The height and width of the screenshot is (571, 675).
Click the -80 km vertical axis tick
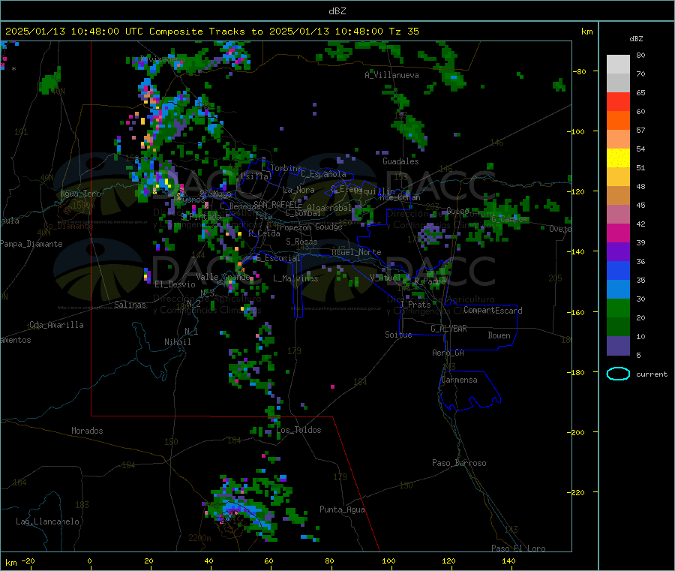579,71
